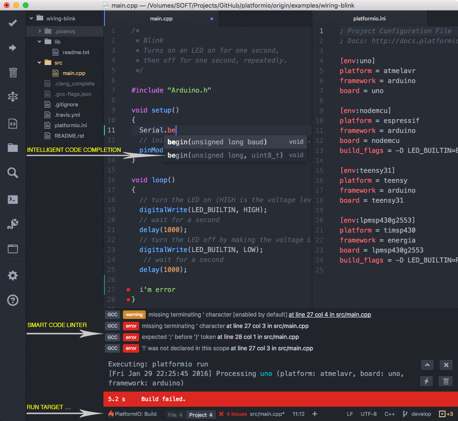Collapse the lib folder
458x421 pixels.
[x=39, y=41]
